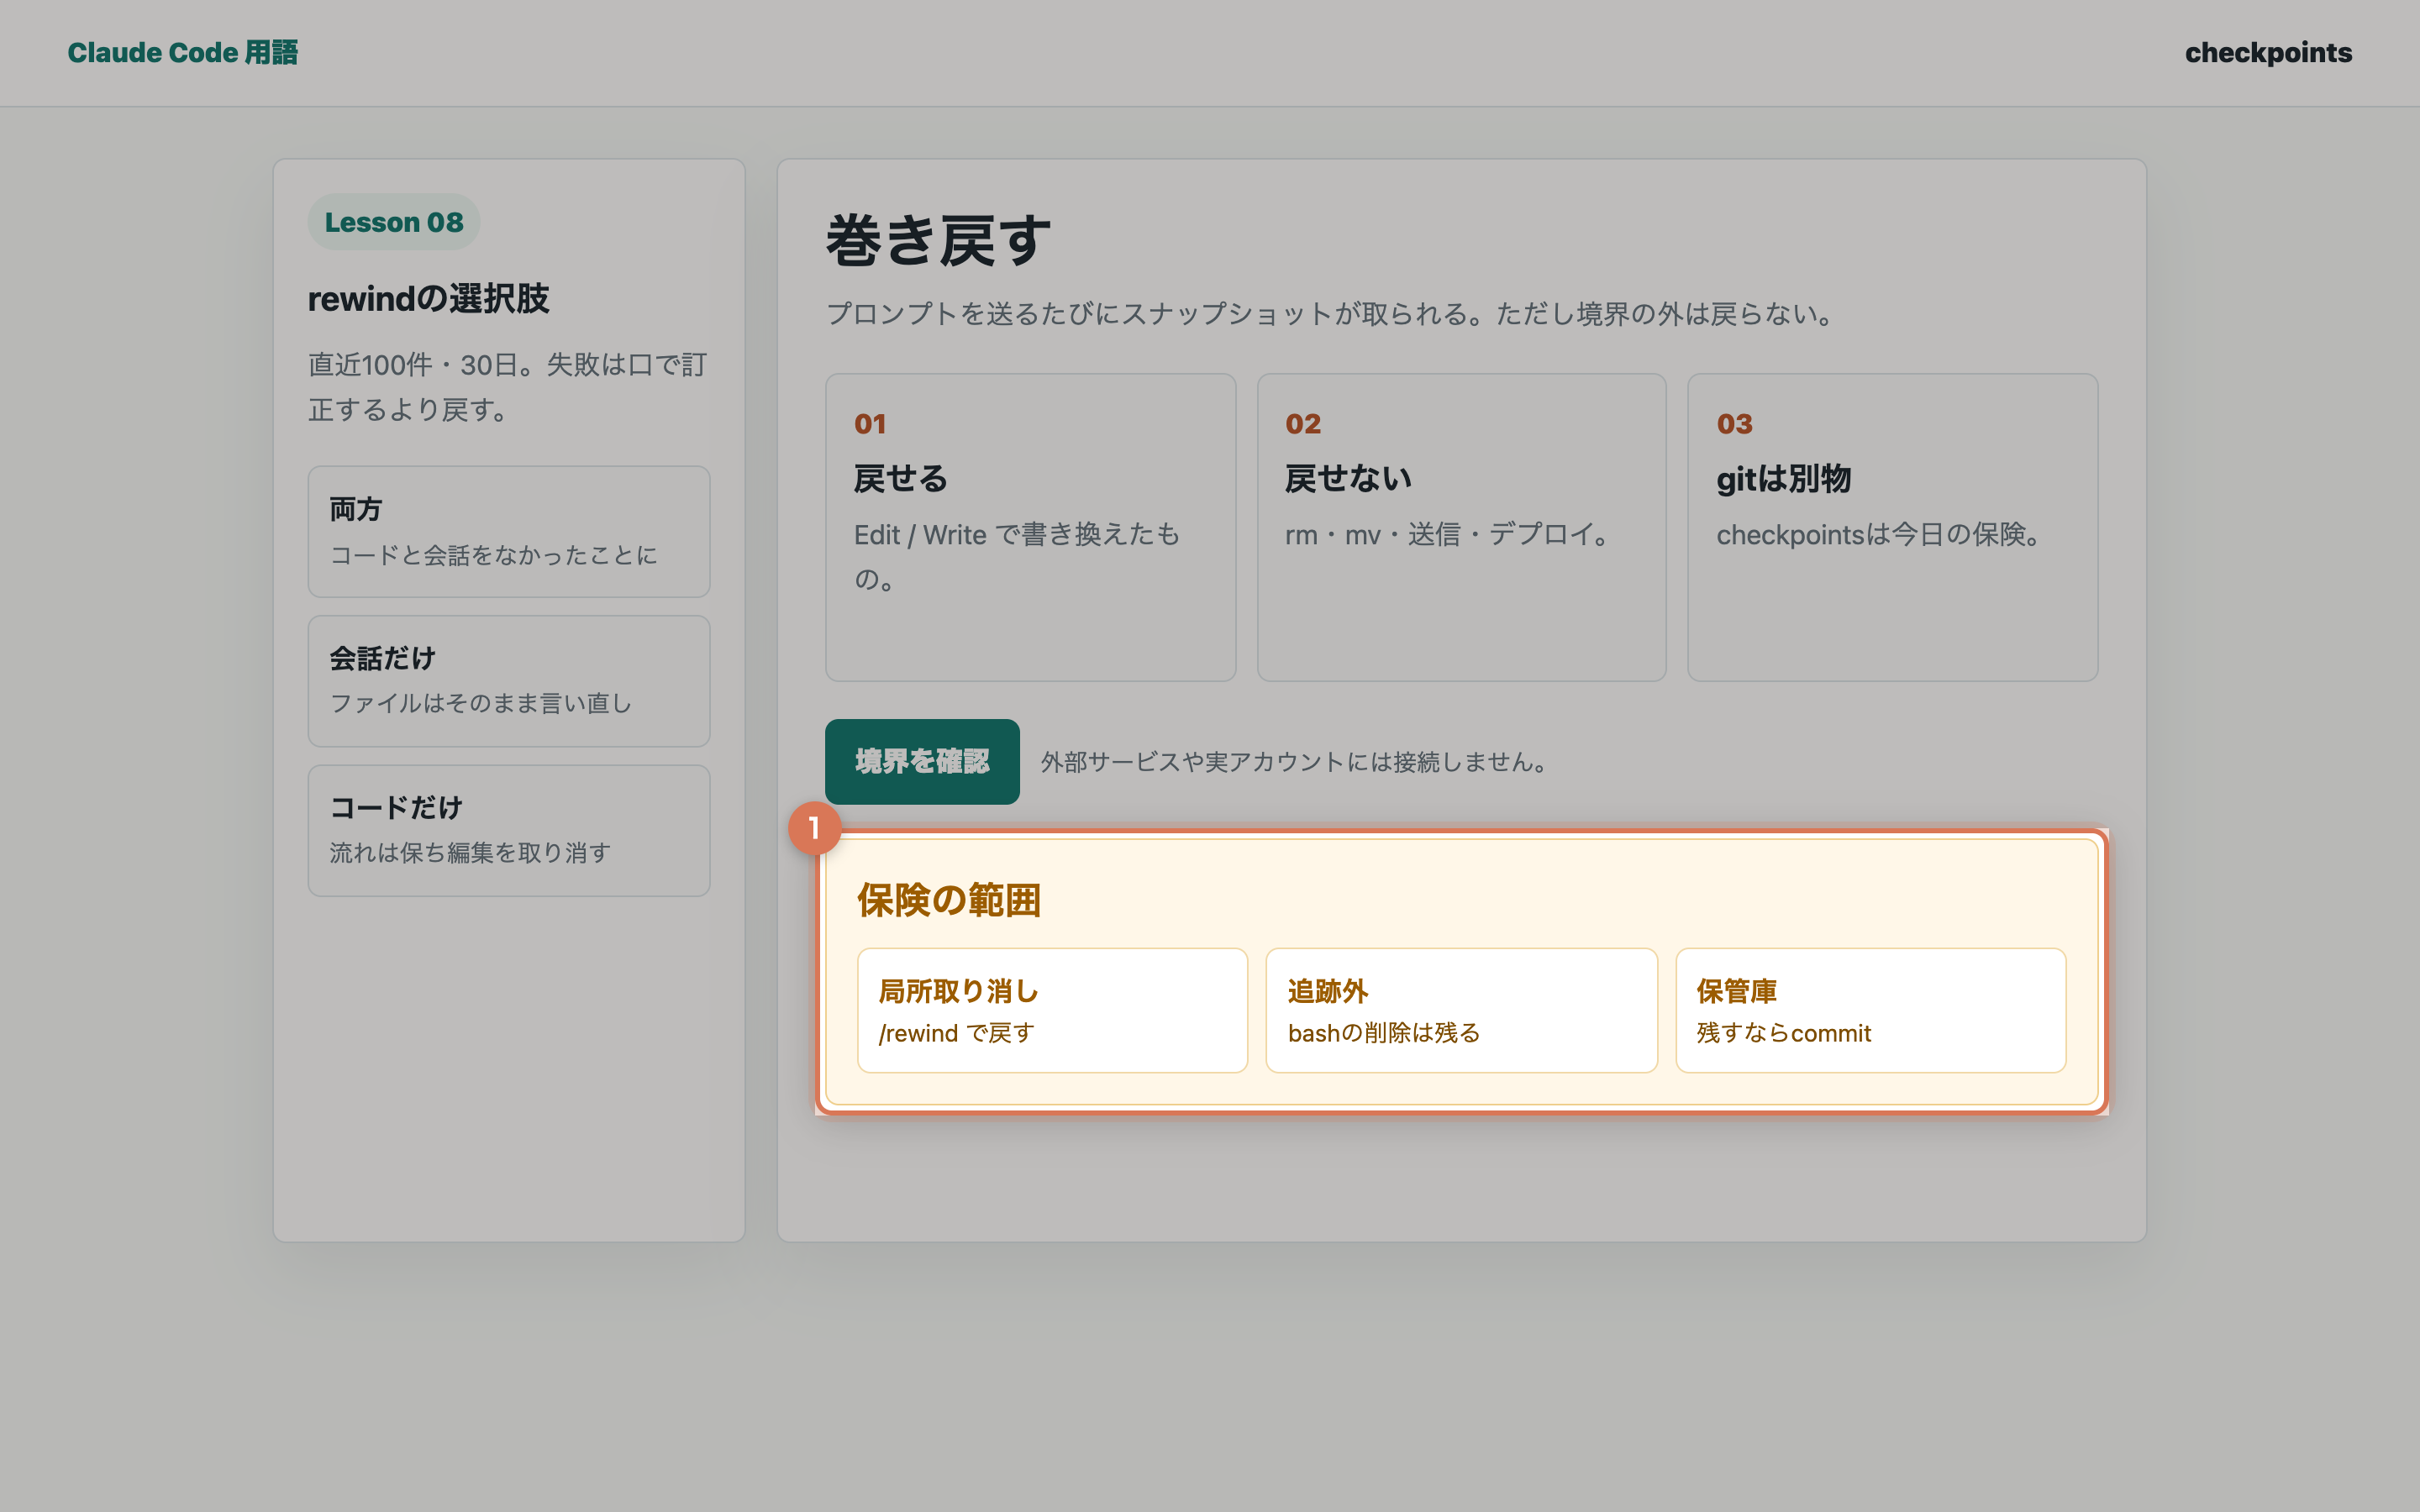
Task: Open the checkpoints header link
Action: point(2268,53)
